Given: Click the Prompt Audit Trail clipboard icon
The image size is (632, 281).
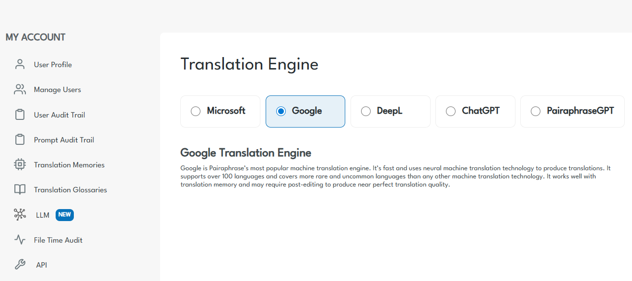Looking at the screenshot, I should [20, 140].
